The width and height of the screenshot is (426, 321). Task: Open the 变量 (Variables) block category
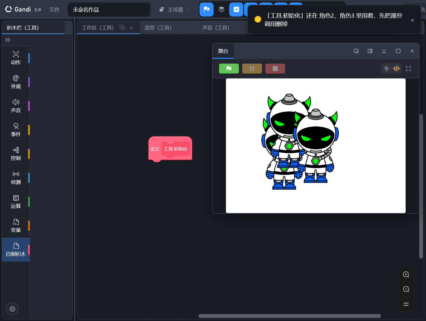(16, 226)
